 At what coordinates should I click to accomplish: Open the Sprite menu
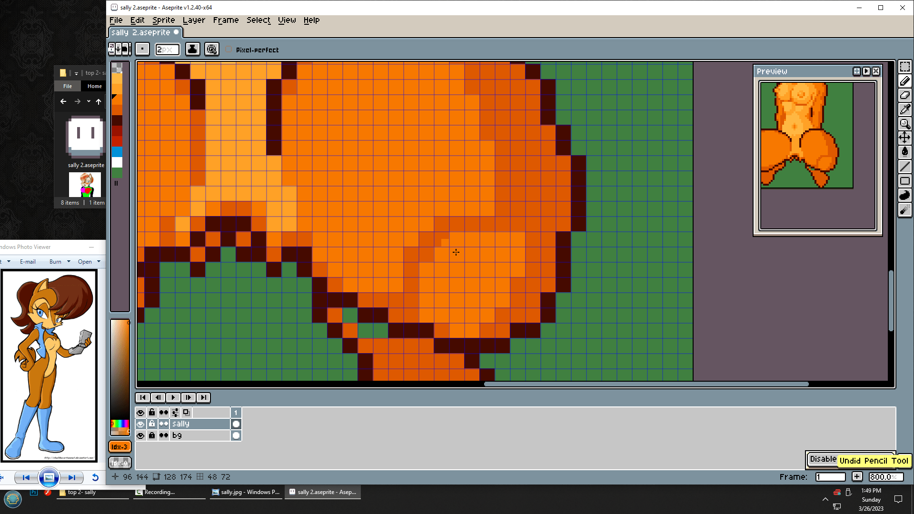163,20
